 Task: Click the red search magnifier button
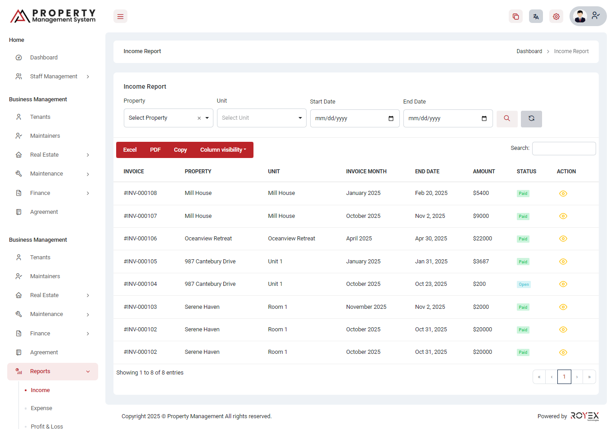(507, 118)
